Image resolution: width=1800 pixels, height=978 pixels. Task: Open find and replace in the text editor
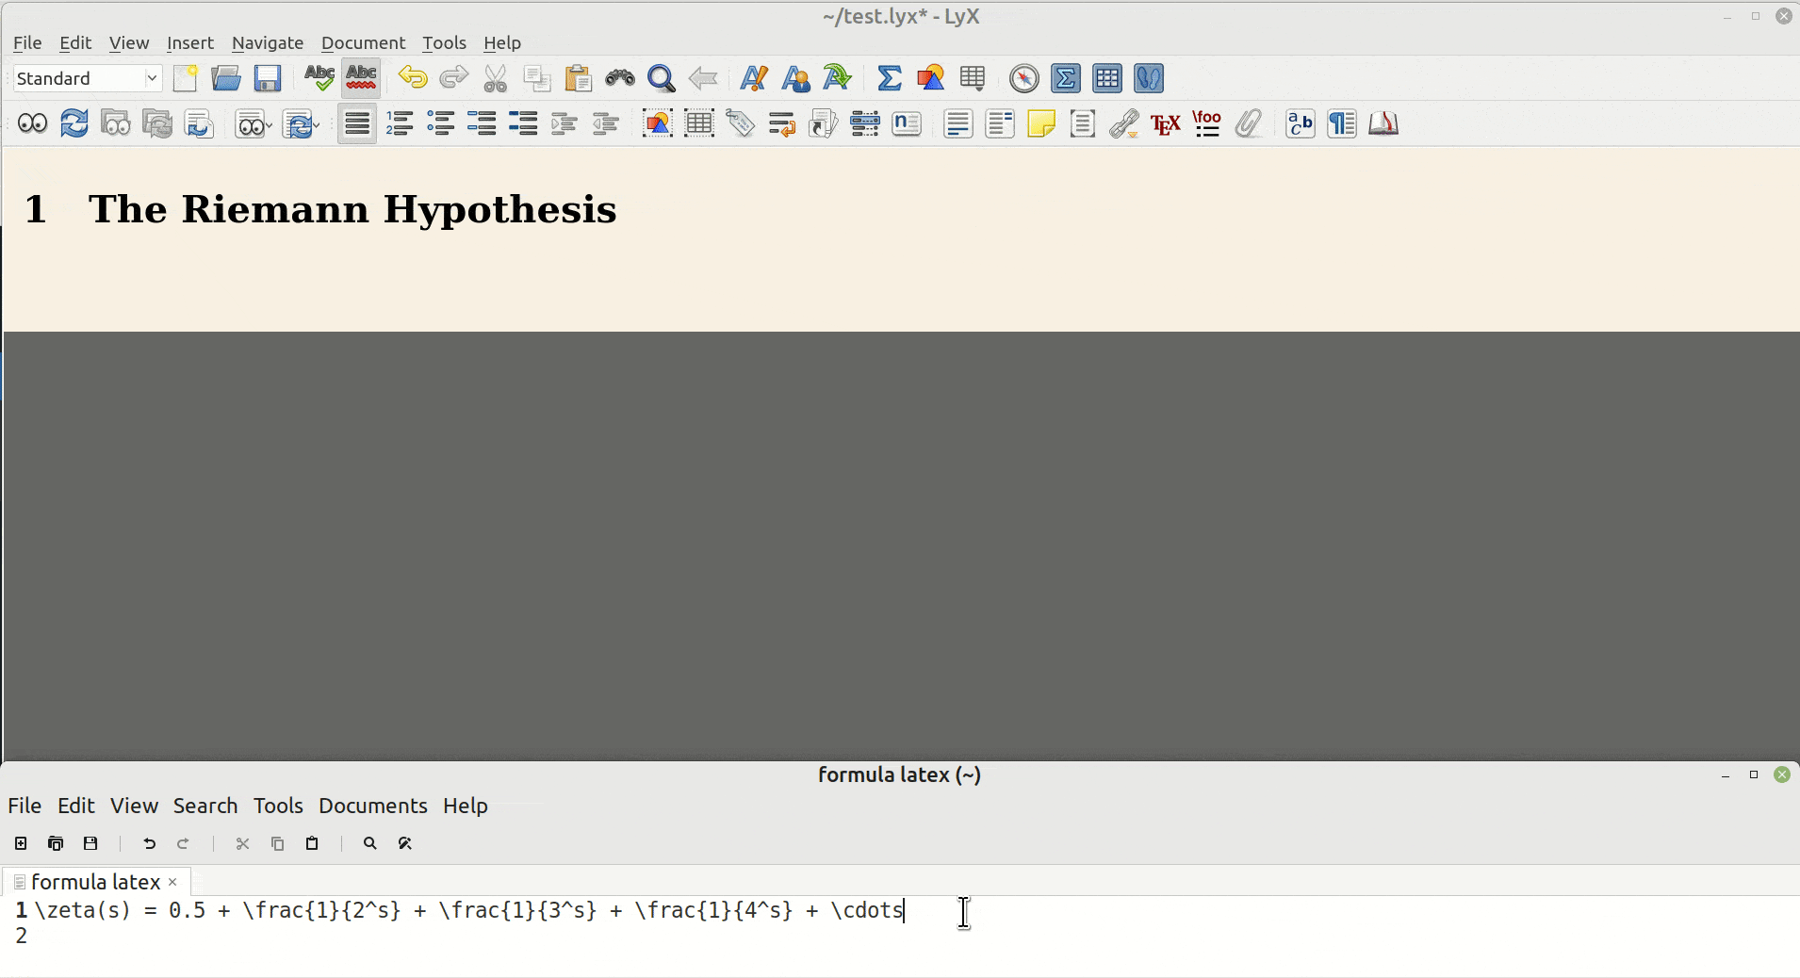pyautogui.click(x=404, y=843)
